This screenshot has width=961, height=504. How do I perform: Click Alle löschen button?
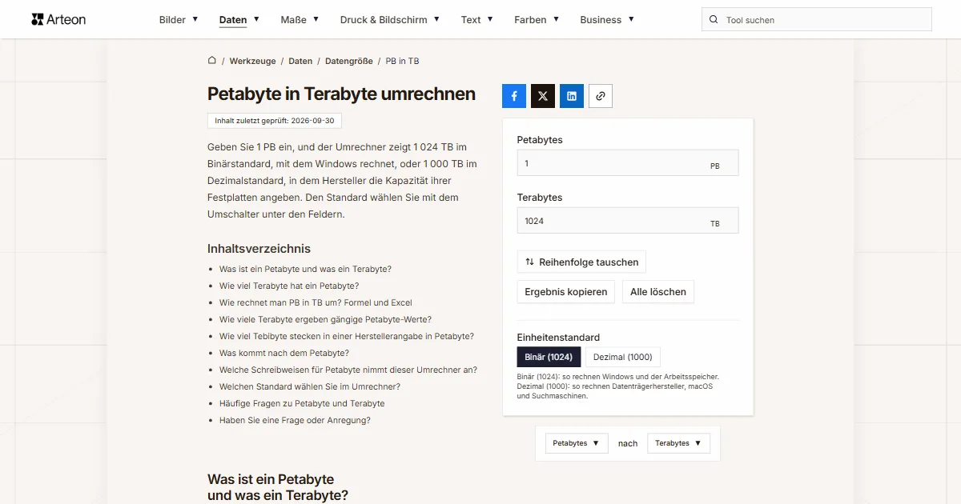[x=658, y=292]
